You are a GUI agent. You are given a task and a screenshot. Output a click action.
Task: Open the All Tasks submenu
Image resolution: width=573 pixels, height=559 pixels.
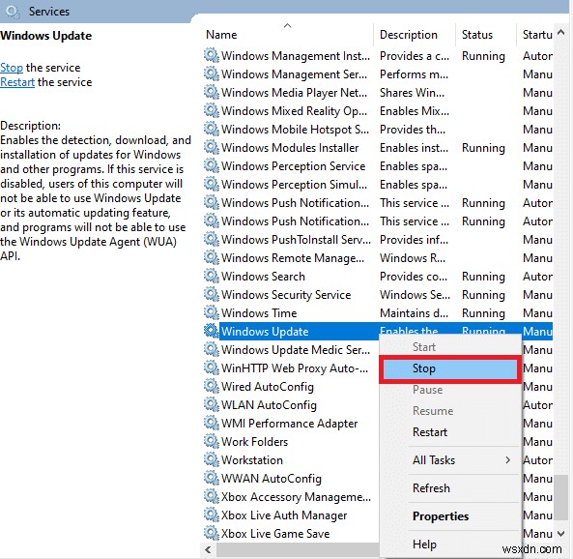[x=449, y=460]
